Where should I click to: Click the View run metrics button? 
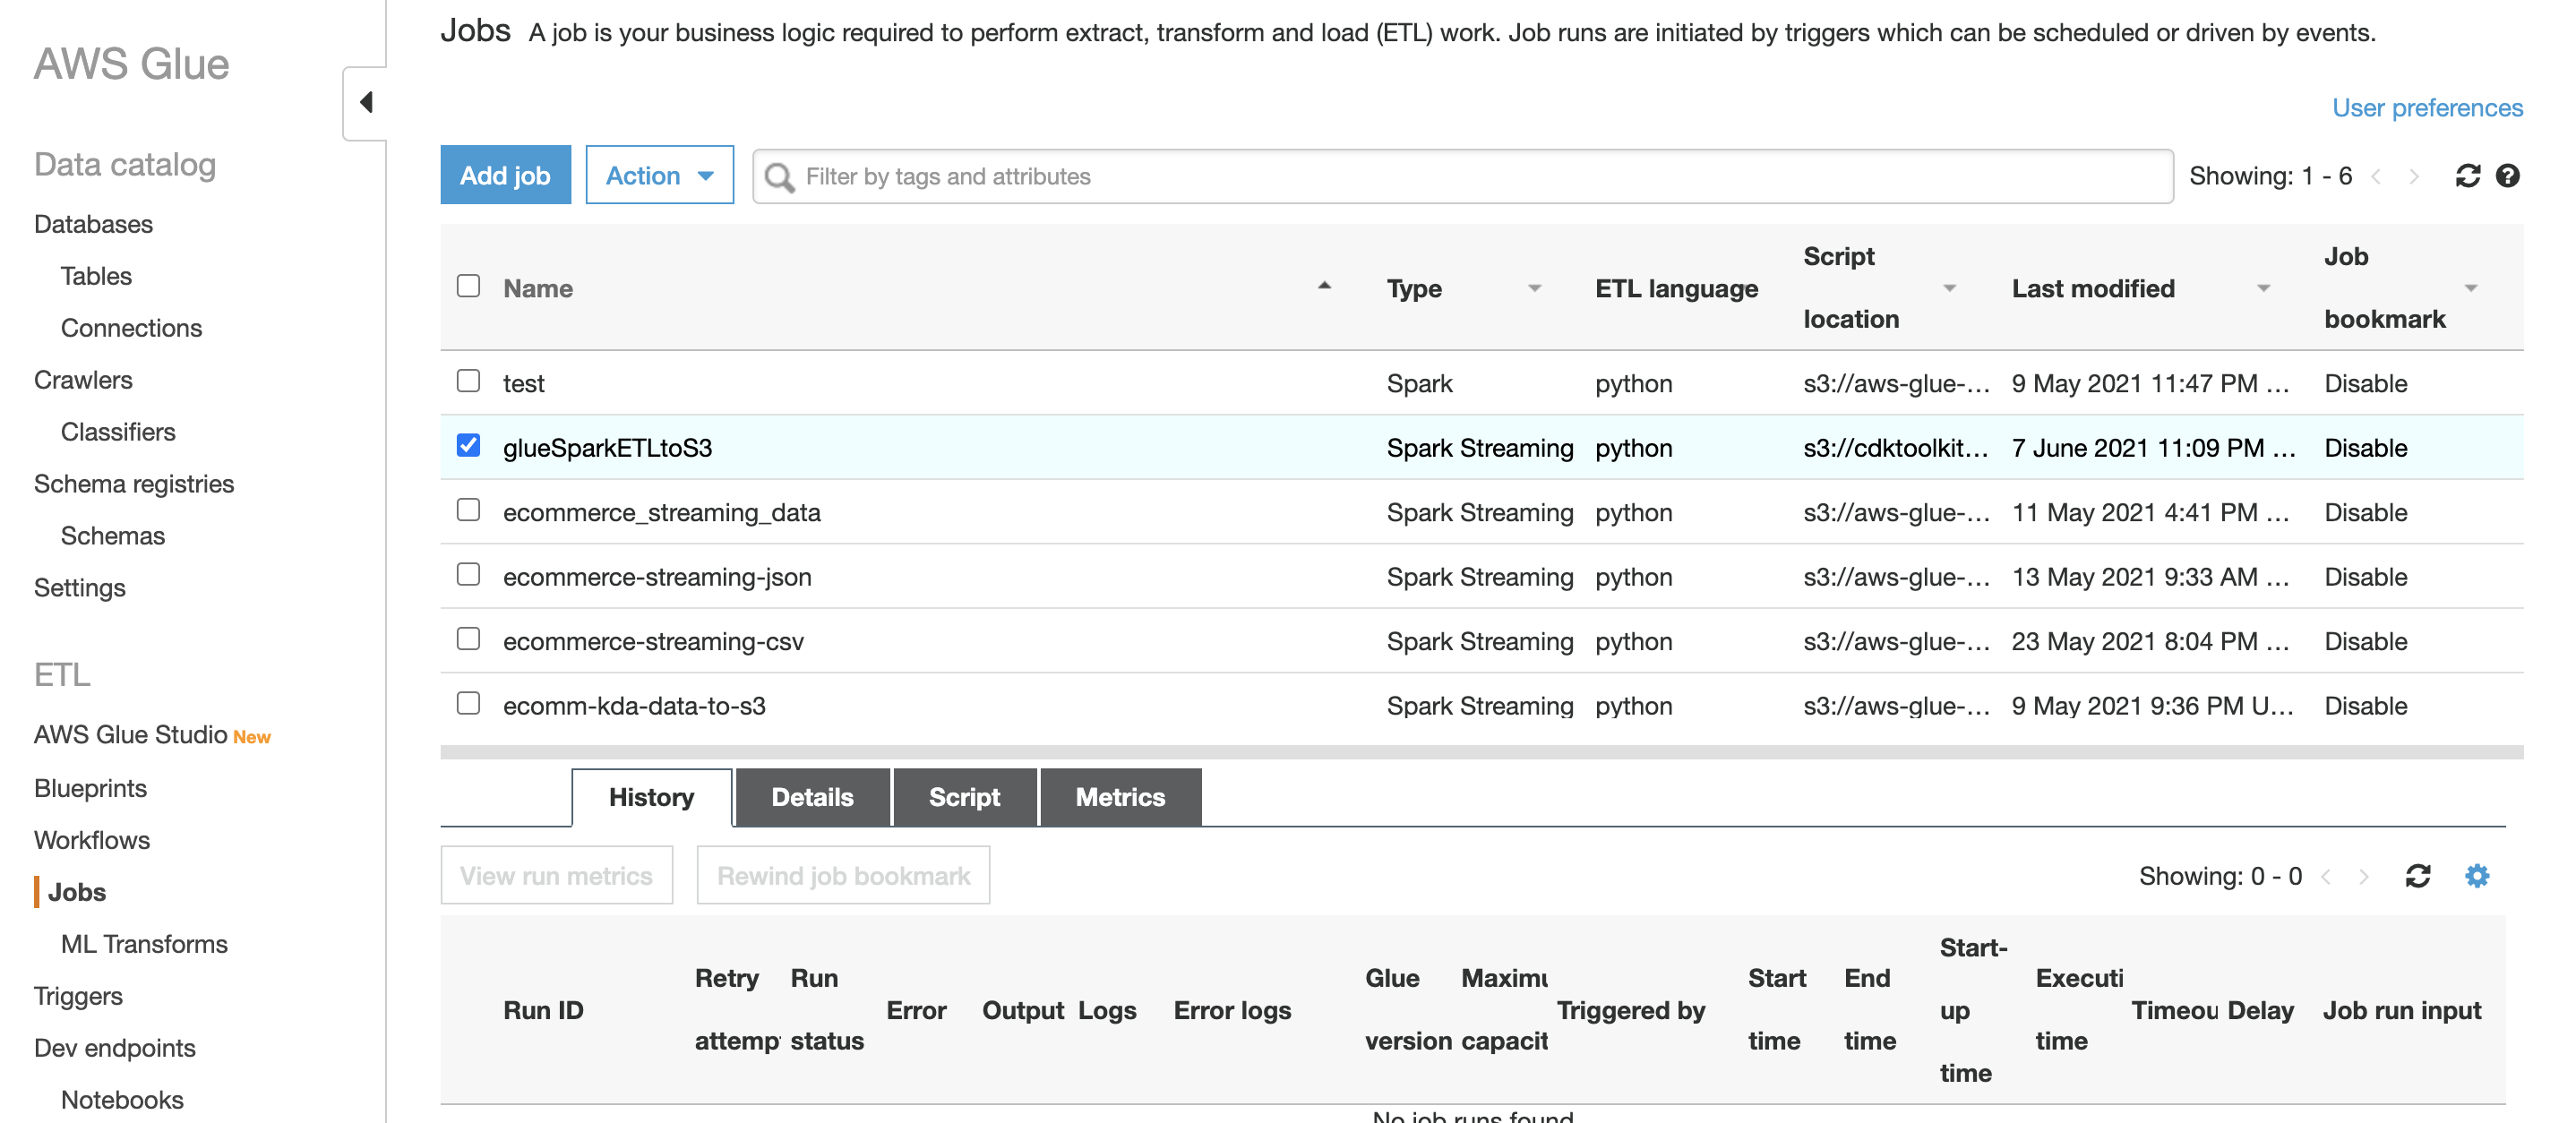point(556,876)
